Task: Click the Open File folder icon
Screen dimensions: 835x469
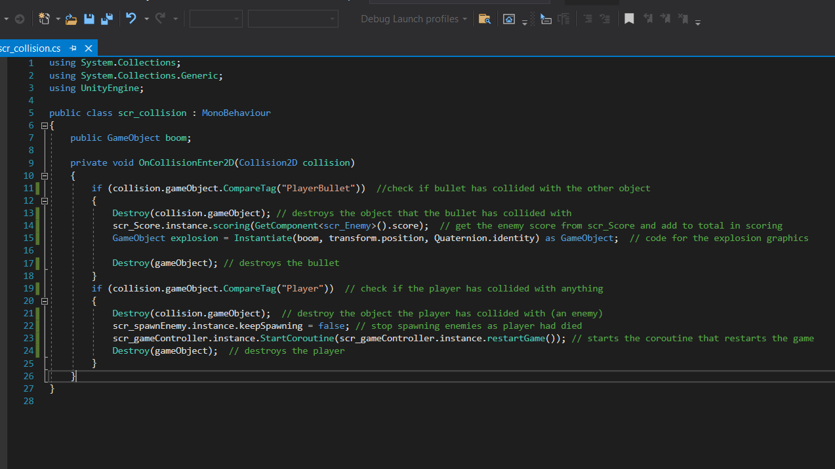Action: click(71, 19)
